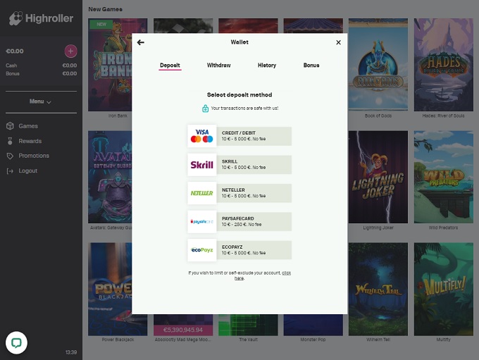Close the Wallet dialog with X

[338, 42]
